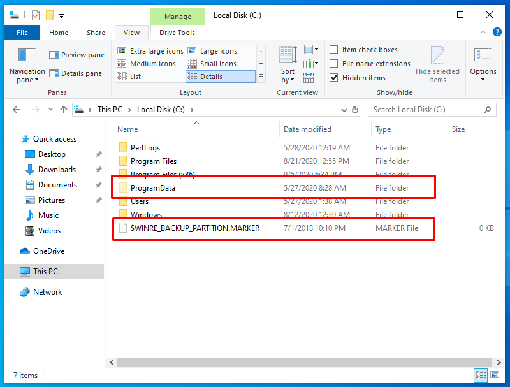This screenshot has height=387, width=510.
Task: Expand Local Disk (C:) breadcrumb chevron
Action: 193,110
